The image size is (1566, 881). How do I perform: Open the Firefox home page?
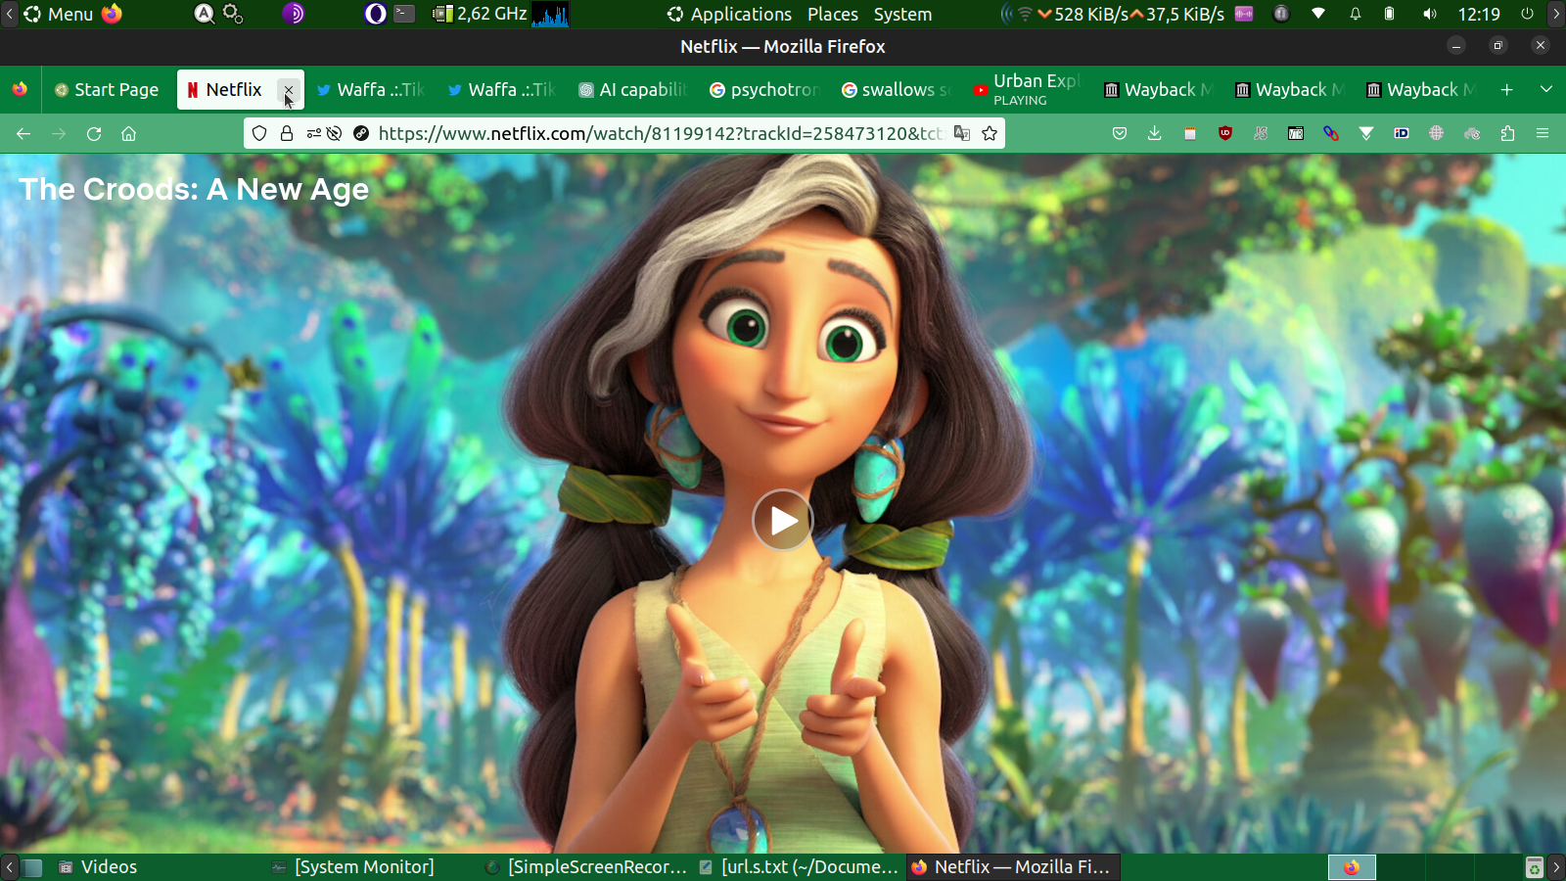pos(128,133)
